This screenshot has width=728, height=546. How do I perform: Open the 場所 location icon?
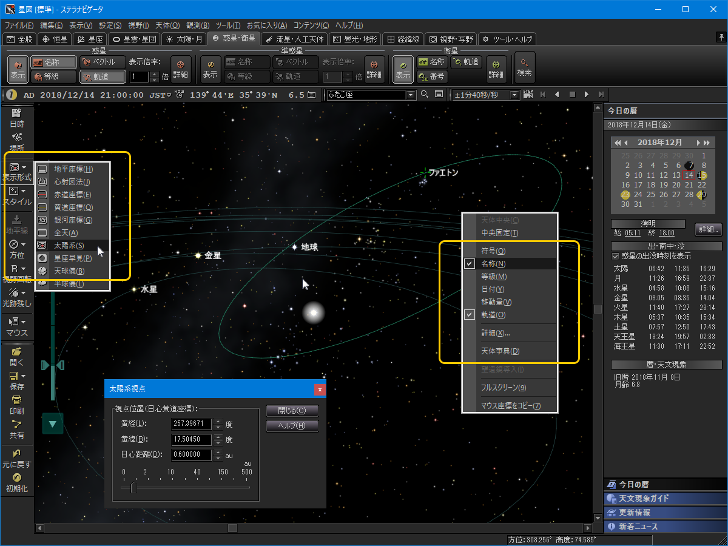pos(16,138)
